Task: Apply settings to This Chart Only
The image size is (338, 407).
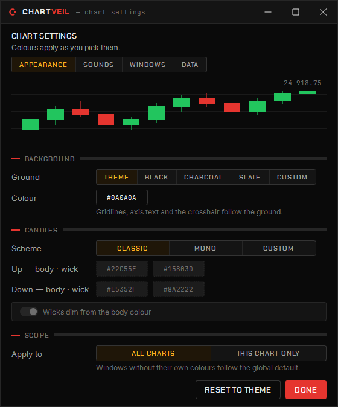Action: point(268,353)
